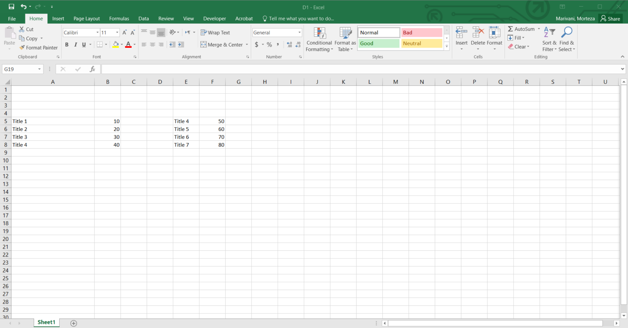Apply percent style format

(x=269, y=45)
